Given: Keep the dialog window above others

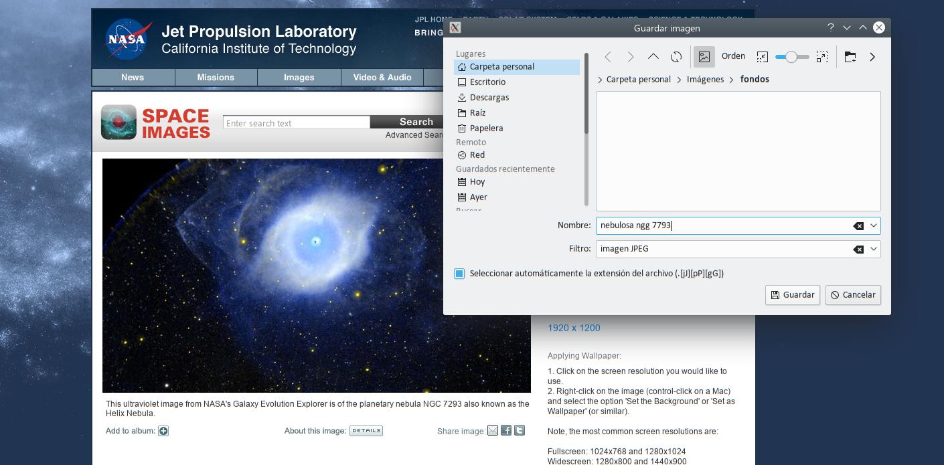Looking at the screenshot, I should click(x=863, y=27).
